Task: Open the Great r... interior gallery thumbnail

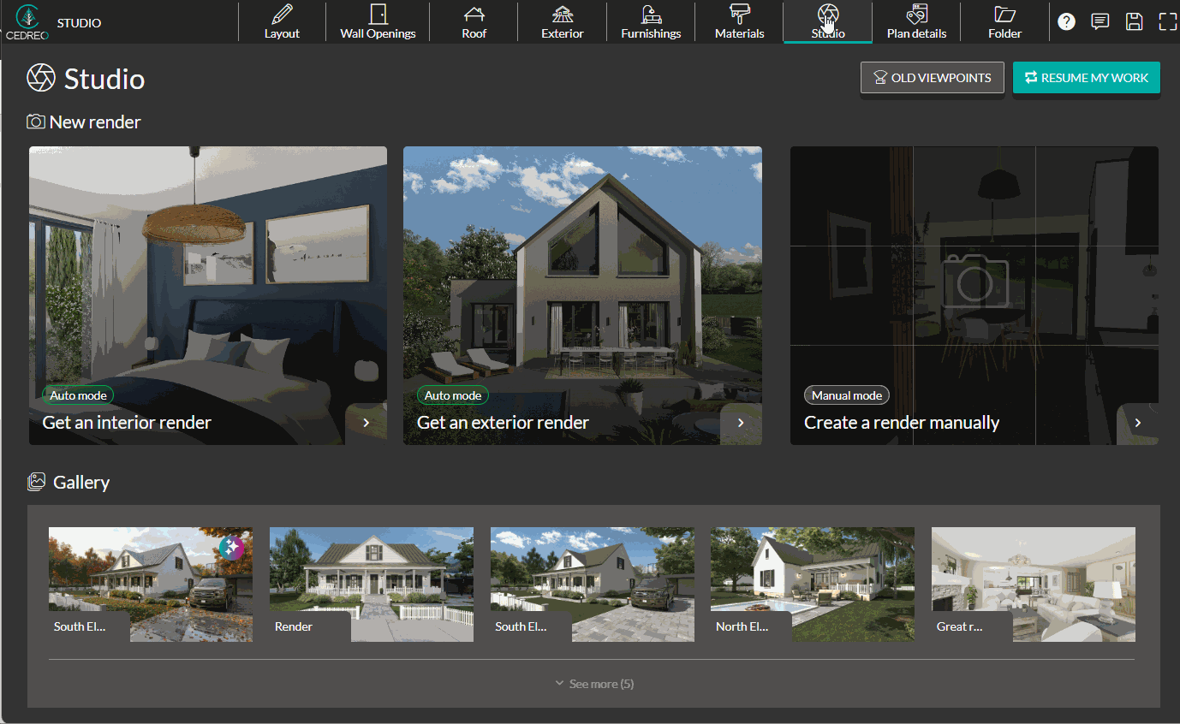Action: (1034, 585)
